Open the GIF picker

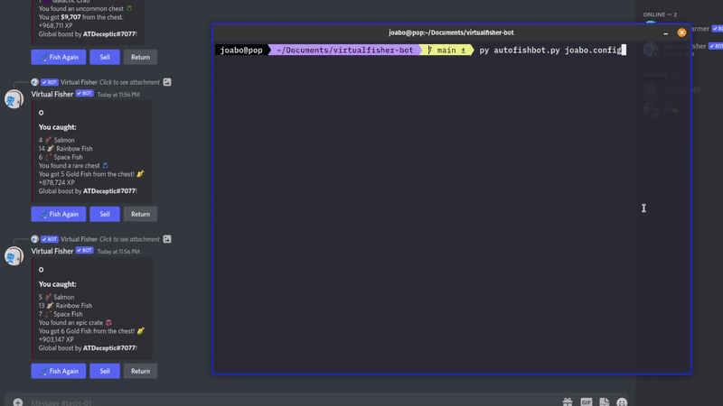coord(586,402)
